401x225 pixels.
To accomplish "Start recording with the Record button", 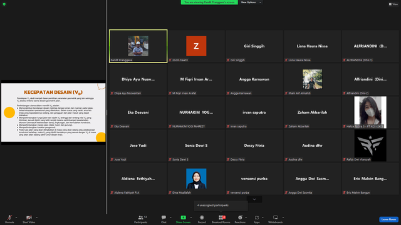I will coord(202,219).
